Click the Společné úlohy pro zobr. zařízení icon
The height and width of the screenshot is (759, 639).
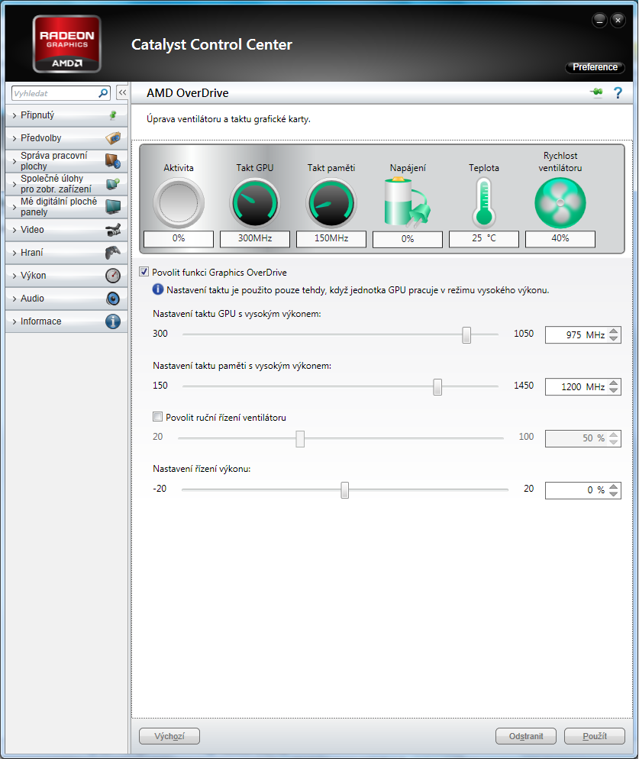[x=113, y=184]
